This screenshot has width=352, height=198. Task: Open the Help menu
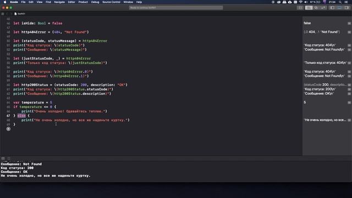click(x=139, y=2)
